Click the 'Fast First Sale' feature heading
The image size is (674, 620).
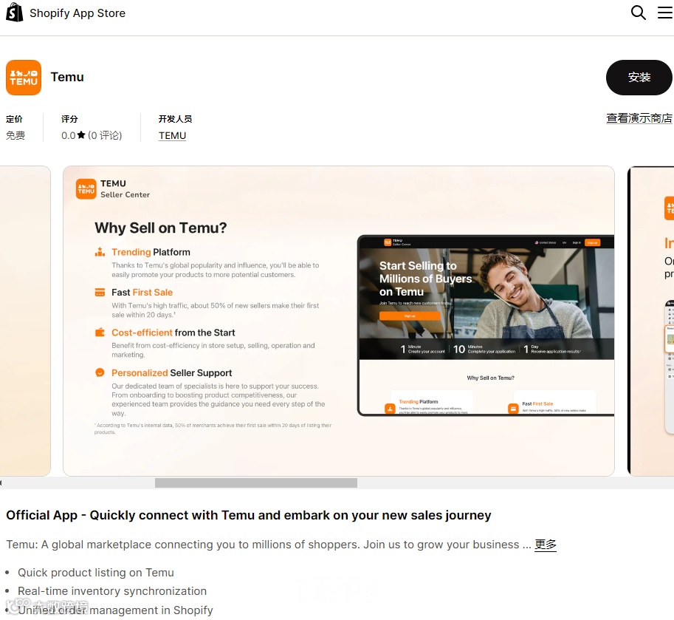[142, 292]
